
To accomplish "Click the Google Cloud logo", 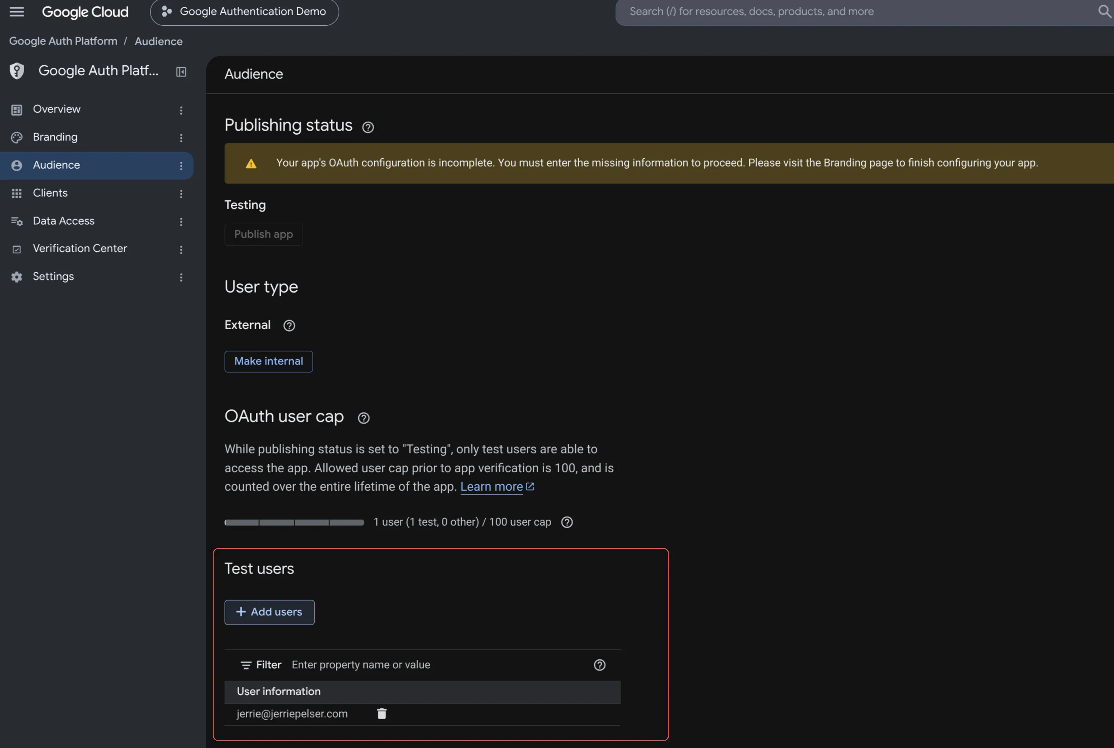I will coord(85,12).
